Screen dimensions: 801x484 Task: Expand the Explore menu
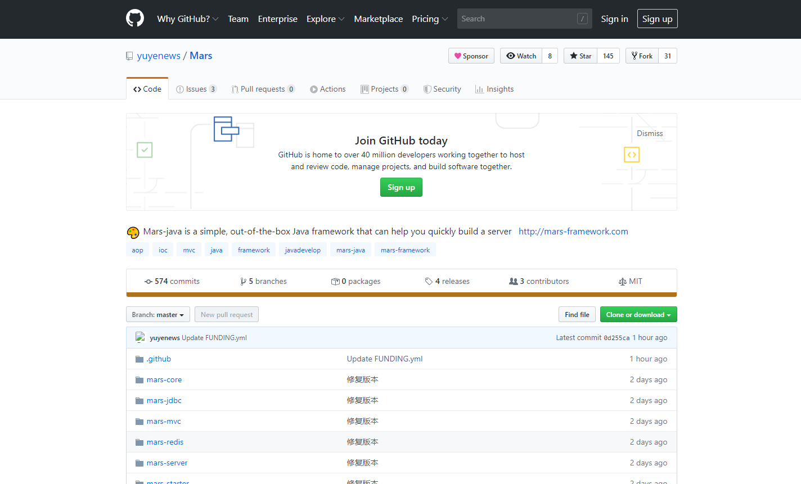[x=326, y=19]
